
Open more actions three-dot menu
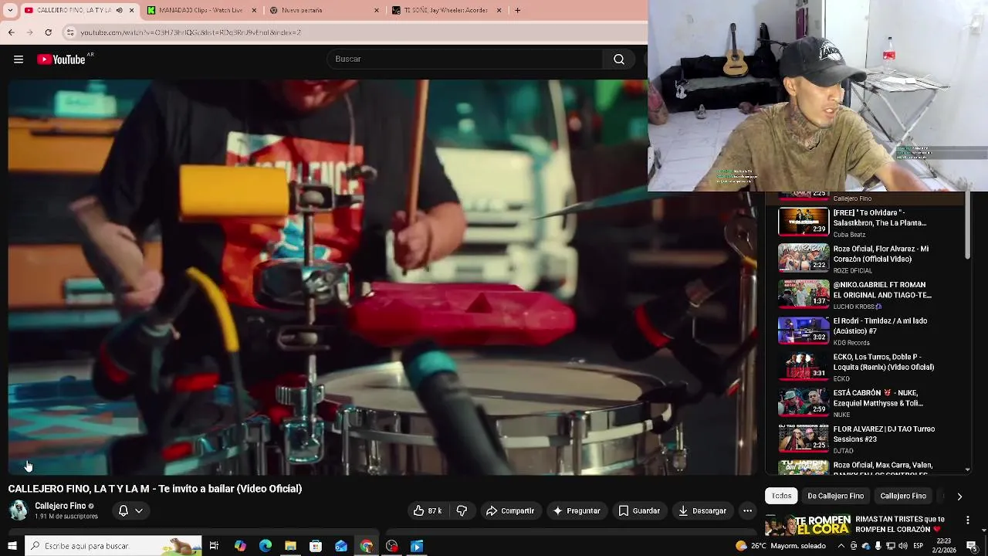747,510
